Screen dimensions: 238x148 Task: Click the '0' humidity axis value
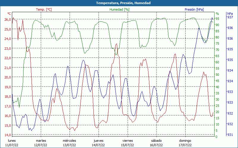(217, 137)
